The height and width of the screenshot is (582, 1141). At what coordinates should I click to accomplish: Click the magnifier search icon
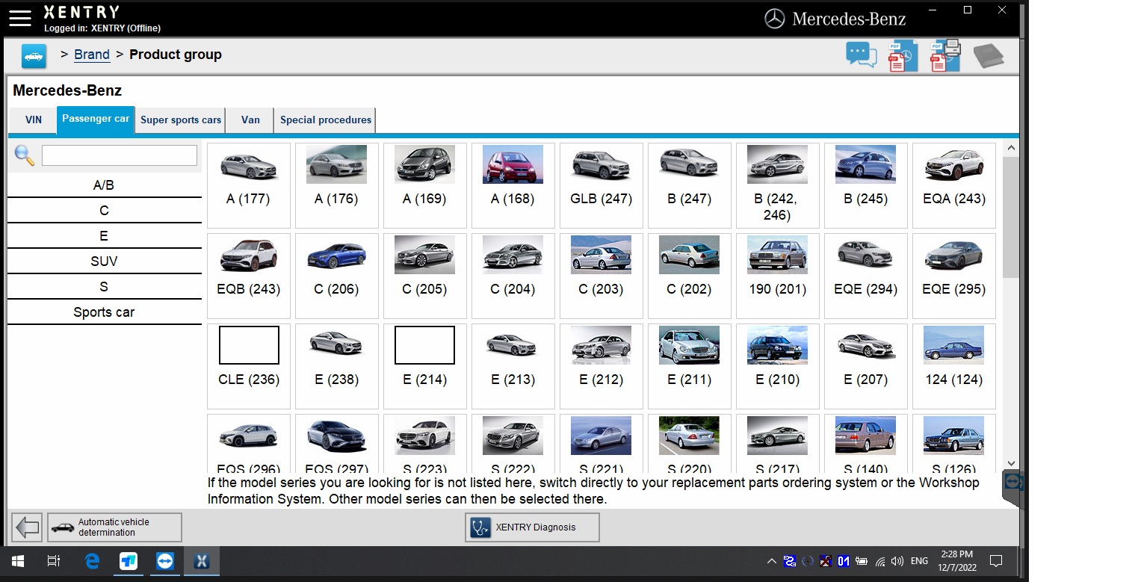pyautogui.click(x=25, y=155)
